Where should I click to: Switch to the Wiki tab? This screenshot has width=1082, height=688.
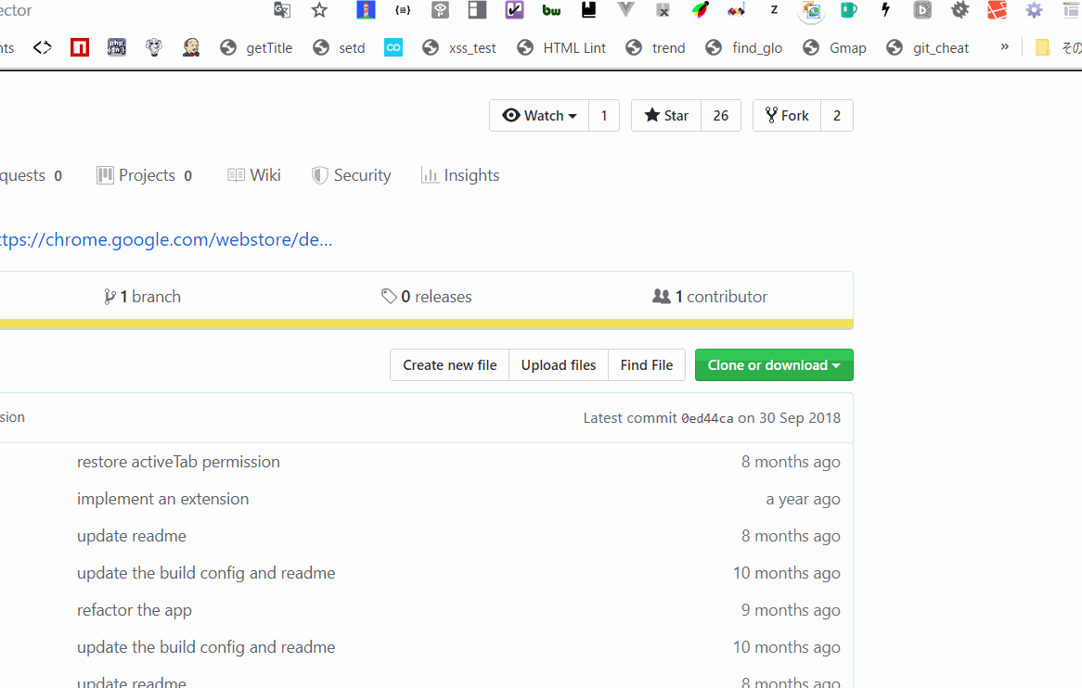tap(254, 175)
